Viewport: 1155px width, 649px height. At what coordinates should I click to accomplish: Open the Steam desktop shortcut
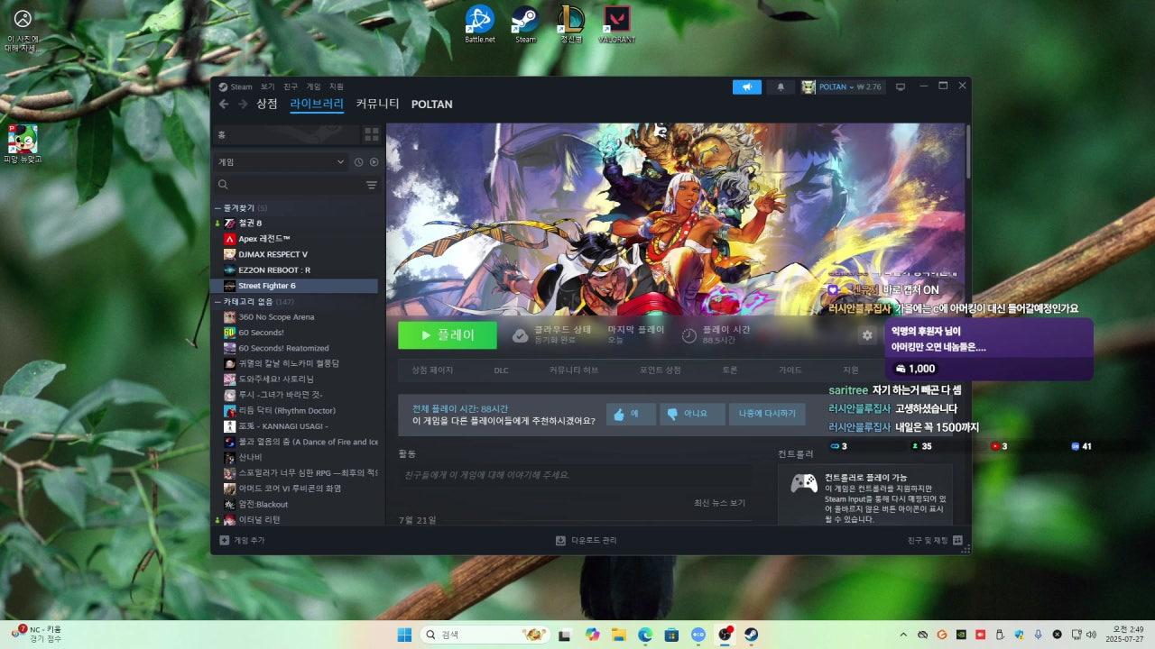(525, 24)
